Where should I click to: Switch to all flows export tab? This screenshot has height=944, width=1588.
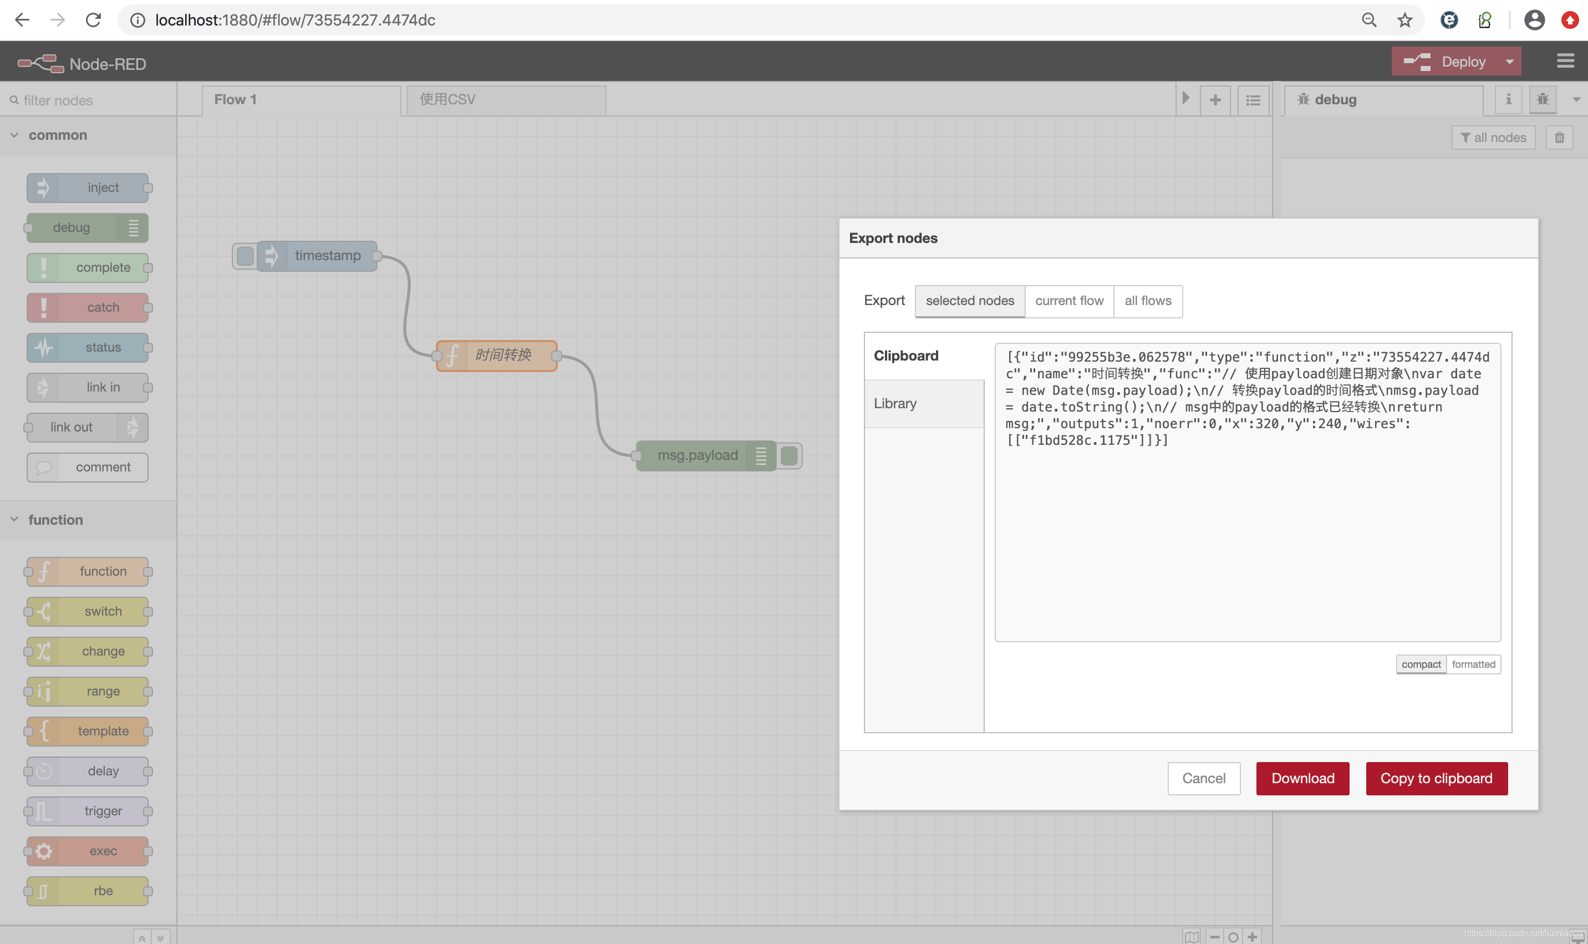click(x=1148, y=300)
